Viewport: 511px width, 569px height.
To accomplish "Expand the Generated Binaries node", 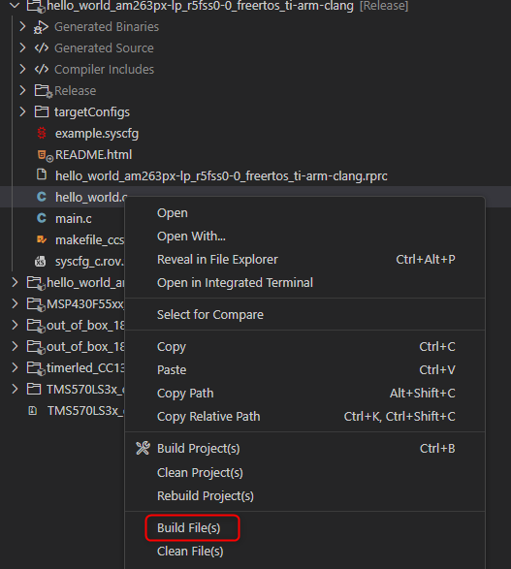I will coord(22,26).
